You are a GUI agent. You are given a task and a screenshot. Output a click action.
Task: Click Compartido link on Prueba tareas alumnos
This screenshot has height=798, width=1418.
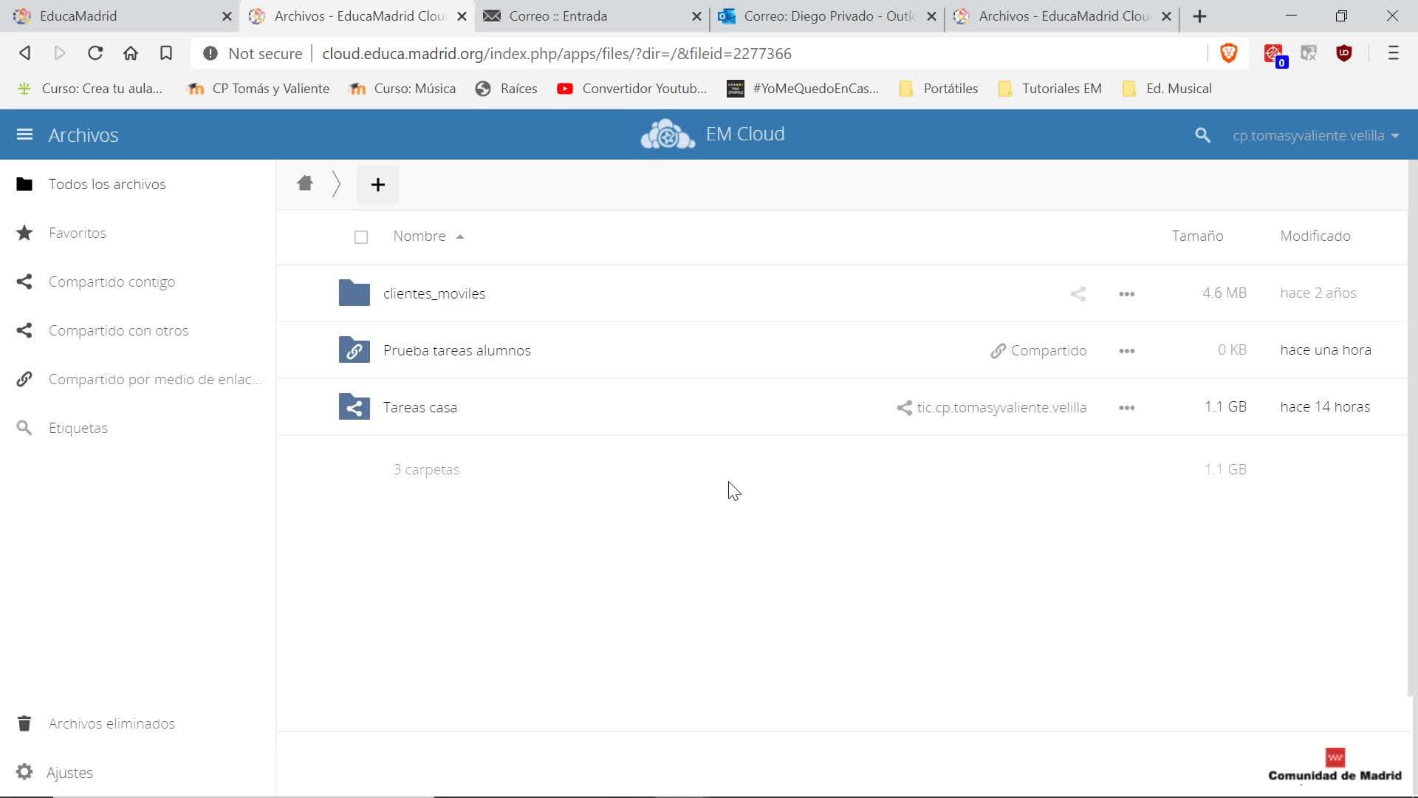point(1038,350)
